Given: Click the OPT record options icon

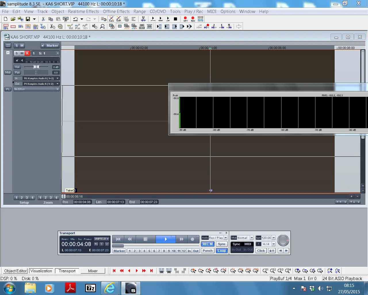Looking at the screenshot, I should pos(185,19).
